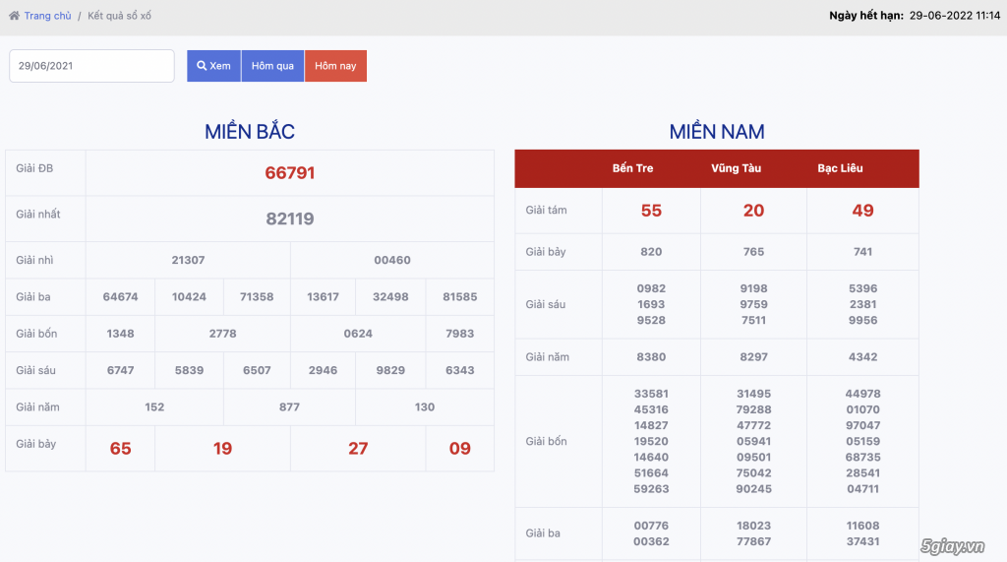Click the MIỀN NAM heading
The image size is (1007, 562).
717,132
